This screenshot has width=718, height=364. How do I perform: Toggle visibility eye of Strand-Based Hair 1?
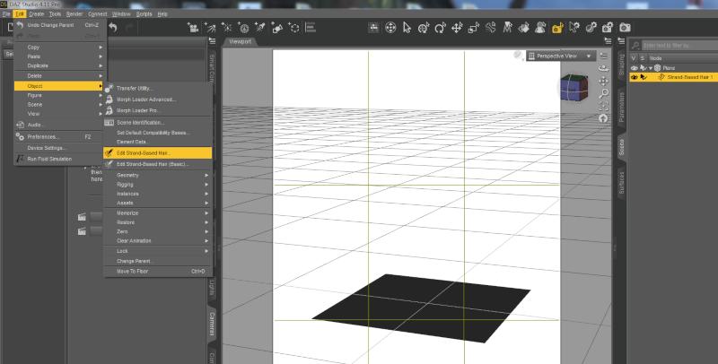635,77
